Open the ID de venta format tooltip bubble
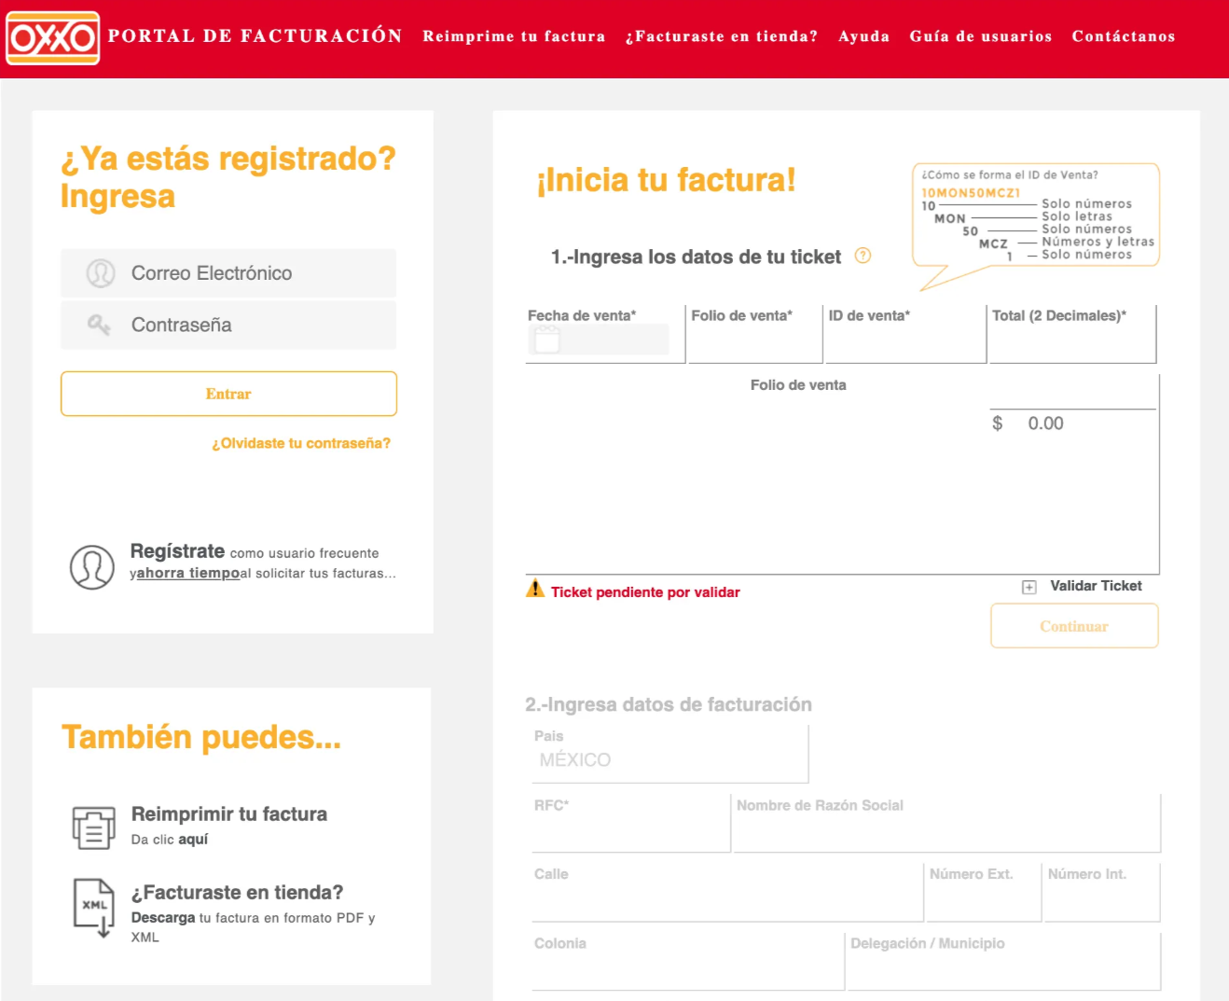The width and height of the screenshot is (1229, 1001). (x=1033, y=215)
